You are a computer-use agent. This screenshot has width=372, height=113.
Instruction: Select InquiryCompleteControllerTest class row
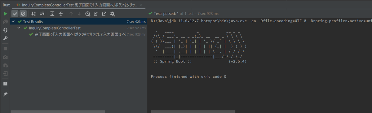click(x=79, y=28)
